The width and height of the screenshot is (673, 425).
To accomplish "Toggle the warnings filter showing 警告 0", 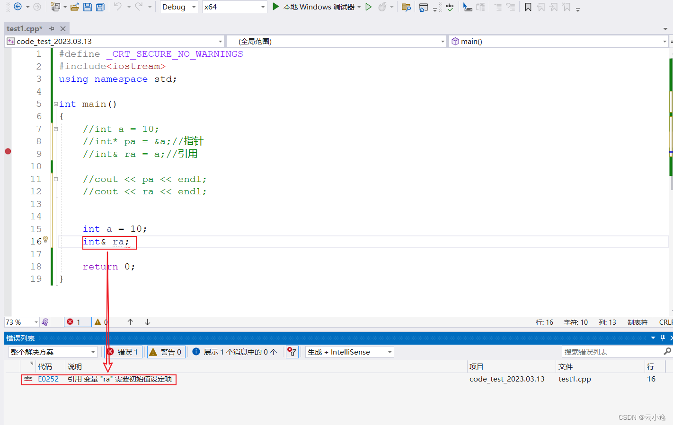I will 166,352.
